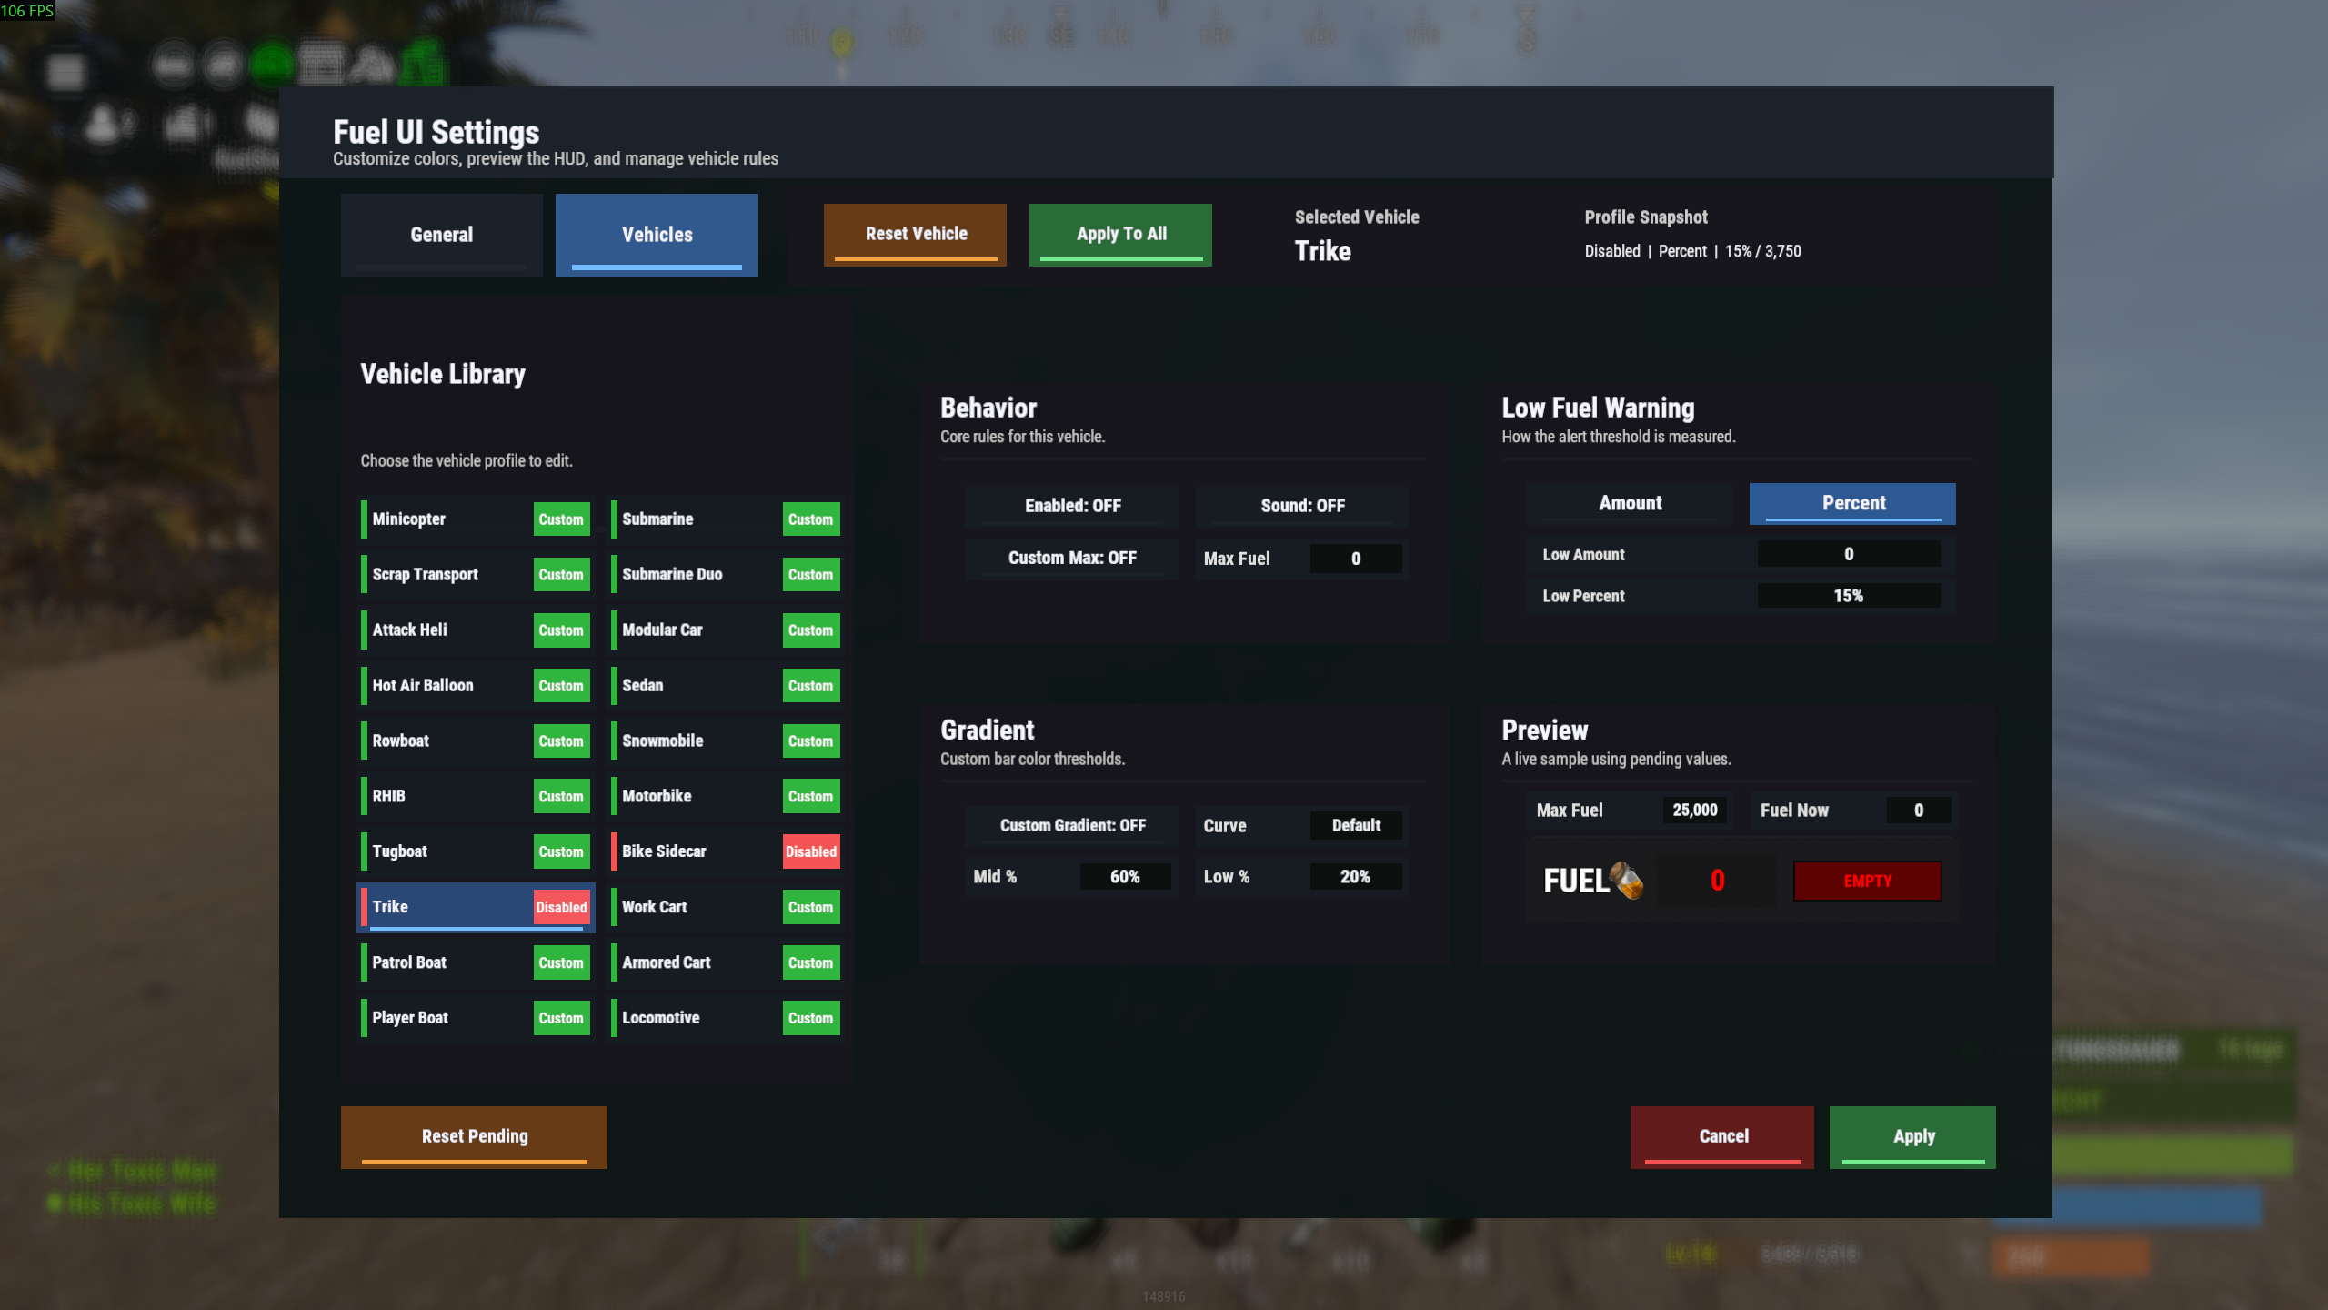This screenshot has width=2328, height=1310.
Task: Click the red EMPTY fuel bar
Action: (x=1867, y=881)
